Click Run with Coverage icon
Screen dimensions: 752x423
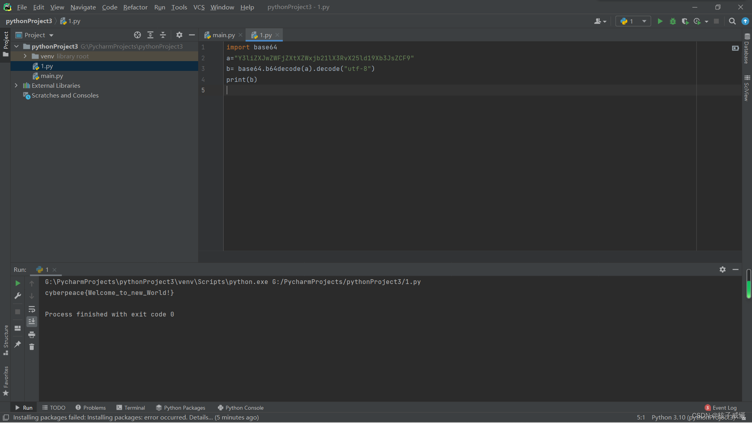point(685,21)
